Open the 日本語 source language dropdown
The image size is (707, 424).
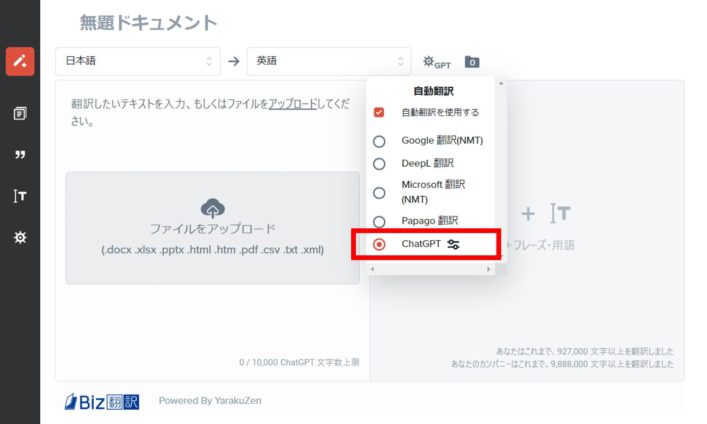pyautogui.click(x=138, y=62)
